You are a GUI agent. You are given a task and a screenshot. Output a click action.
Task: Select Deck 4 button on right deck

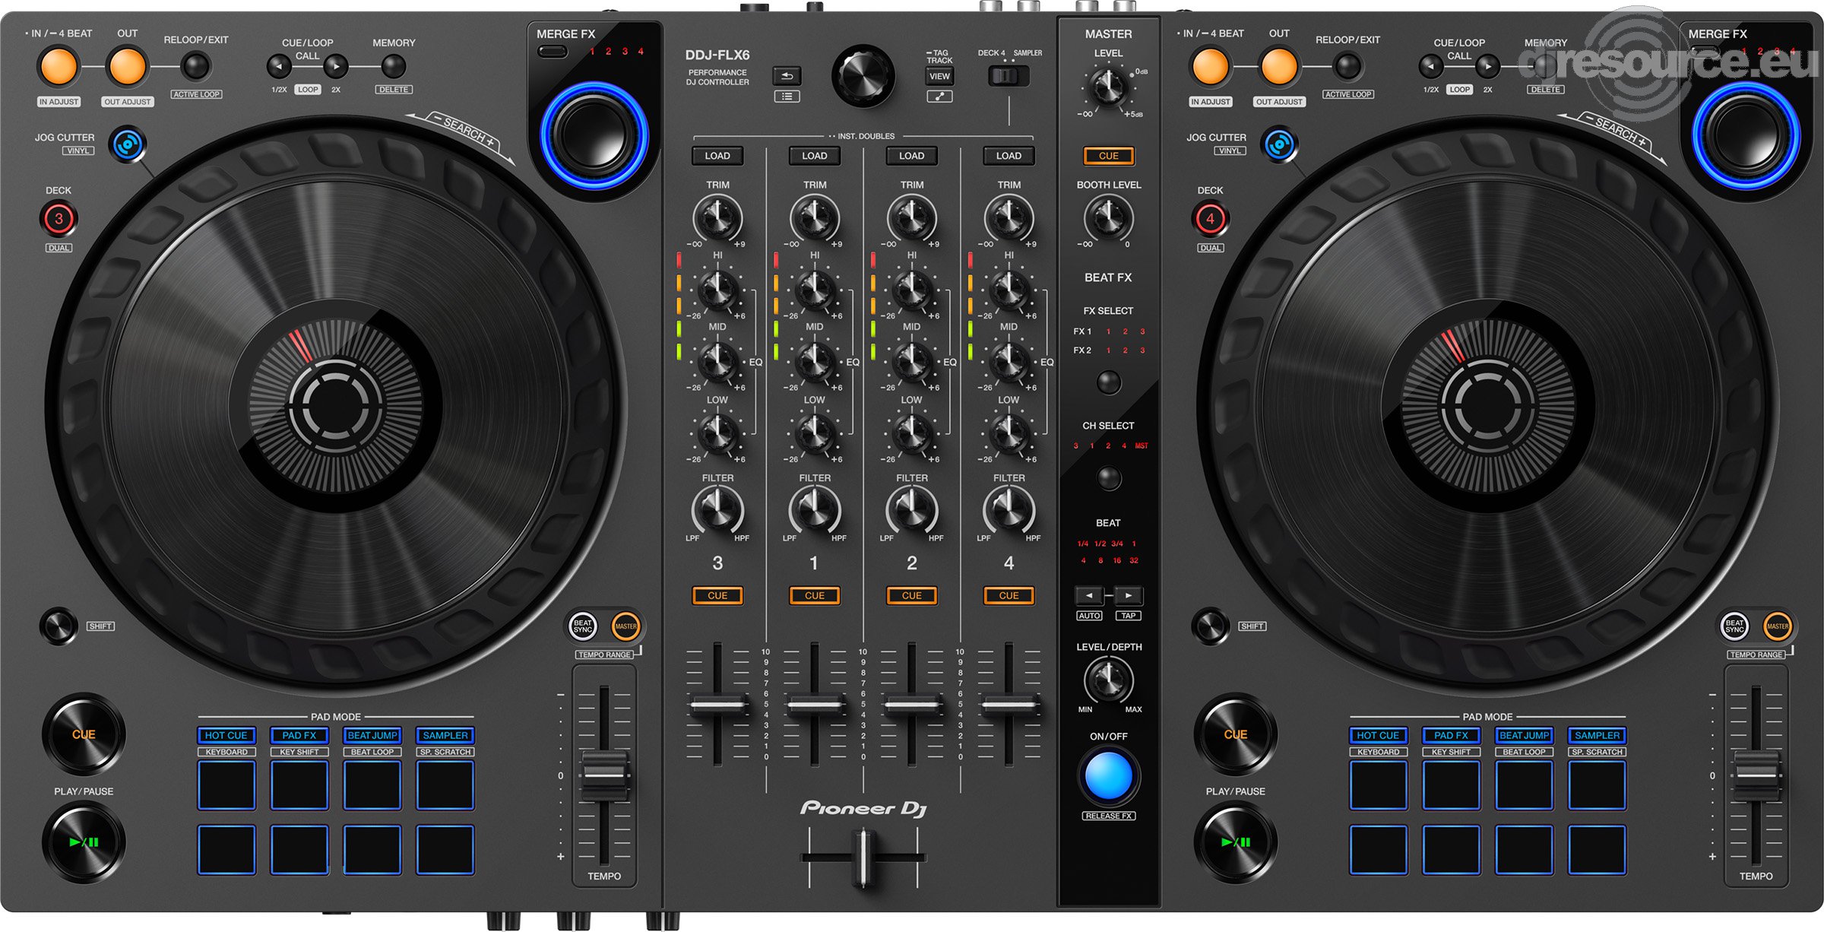[1210, 220]
